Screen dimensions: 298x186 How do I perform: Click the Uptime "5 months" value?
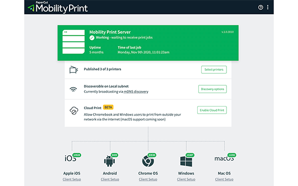(96, 52)
